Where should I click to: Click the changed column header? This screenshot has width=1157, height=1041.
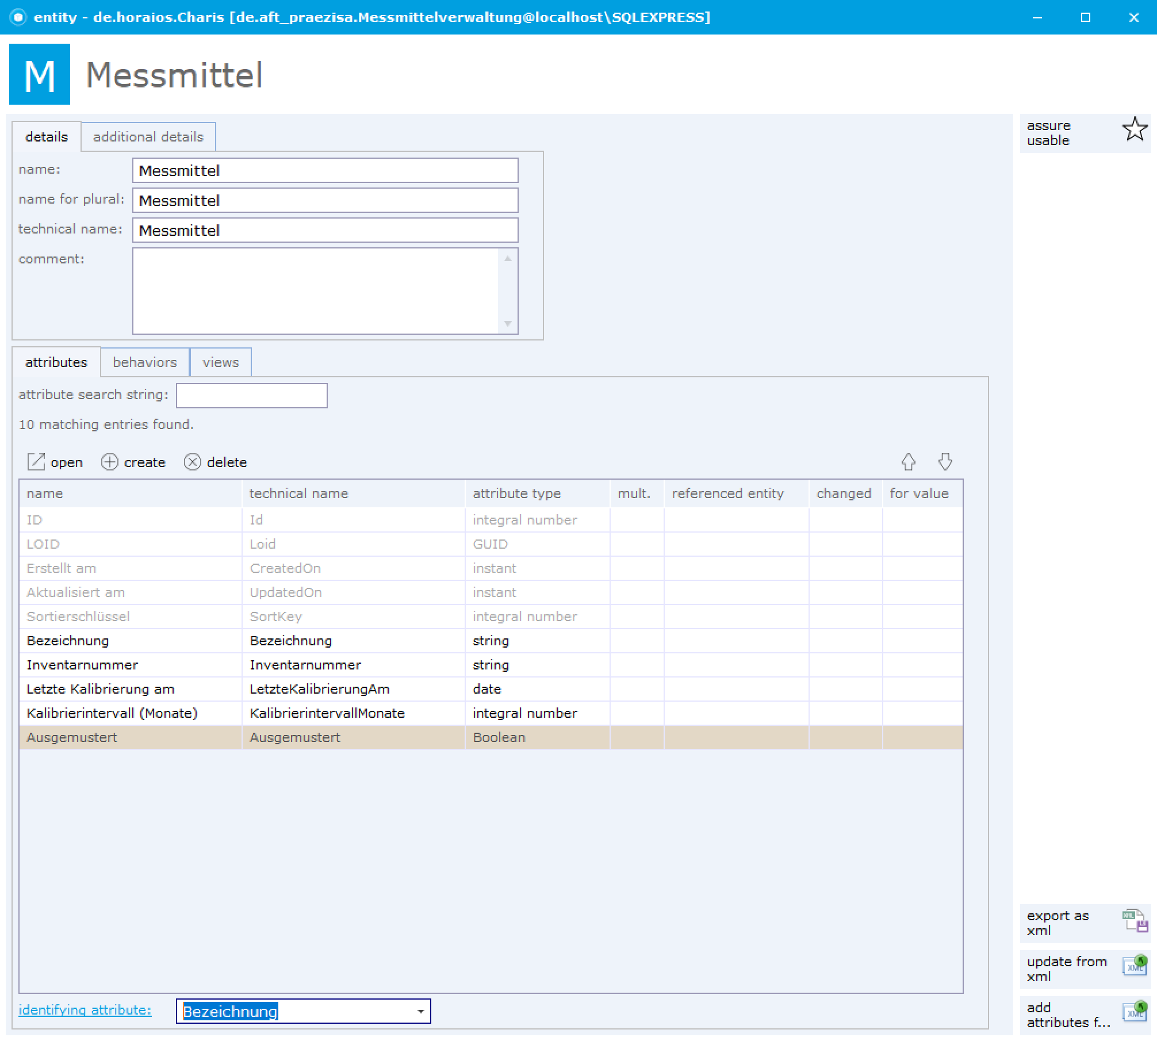pos(846,493)
